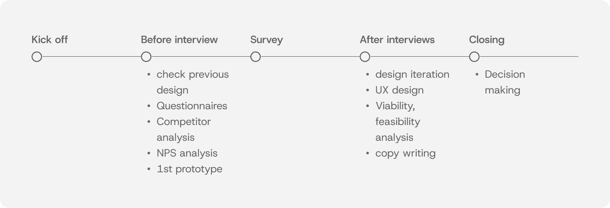The width and height of the screenshot is (610, 208).
Task: Click the Survey heading text
Action: pos(266,40)
